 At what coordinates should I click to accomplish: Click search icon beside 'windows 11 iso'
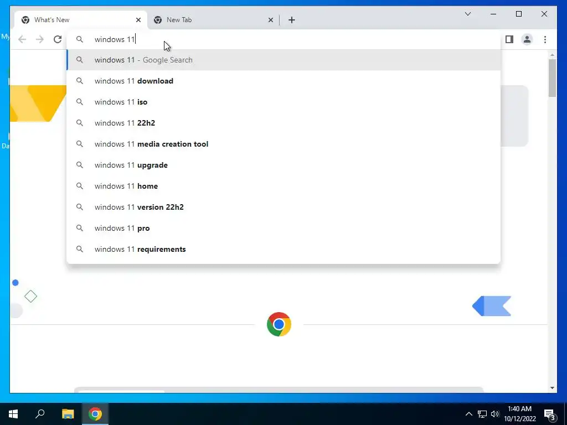(x=80, y=102)
